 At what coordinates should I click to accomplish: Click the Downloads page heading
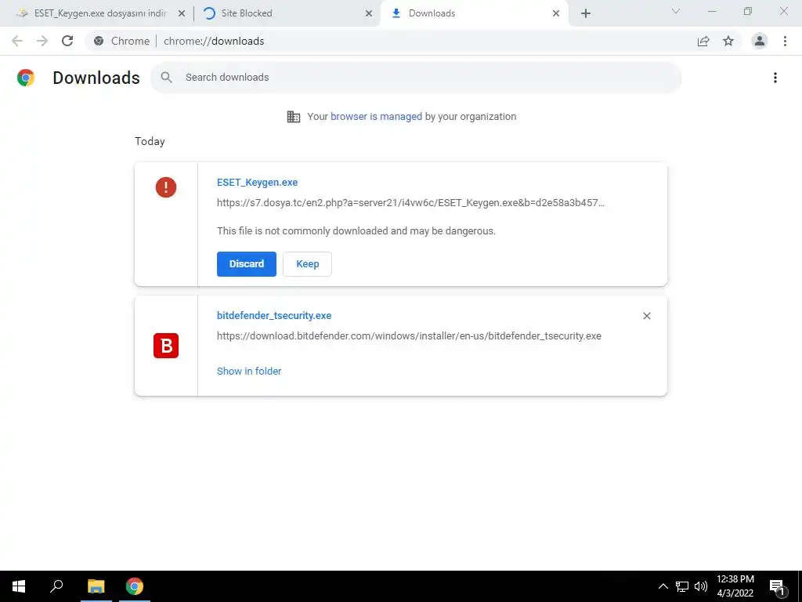click(96, 78)
